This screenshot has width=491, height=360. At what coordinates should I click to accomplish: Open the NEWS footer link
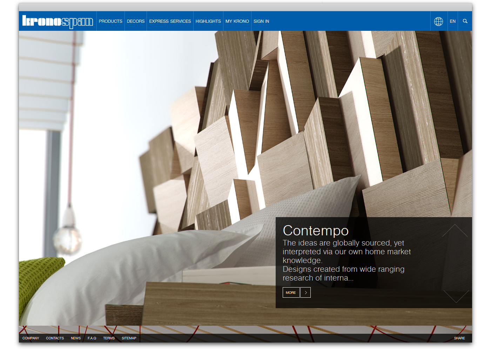[x=76, y=338]
